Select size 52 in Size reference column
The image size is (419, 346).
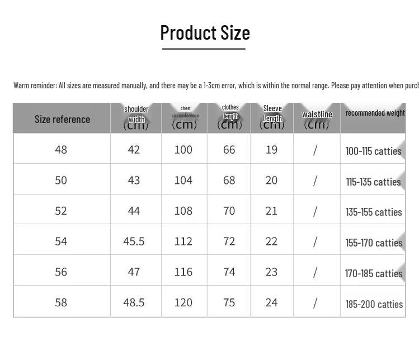coord(61,211)
